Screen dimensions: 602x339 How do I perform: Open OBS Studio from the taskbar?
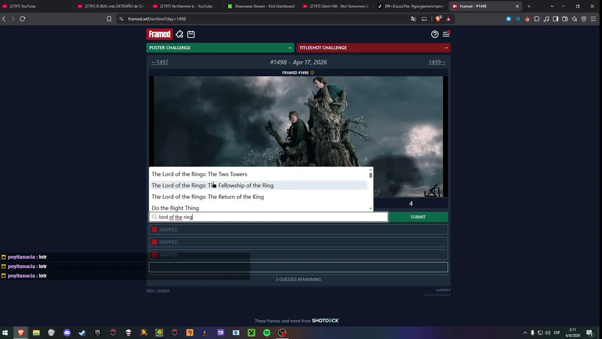pyautogui.click(x=282, y=333)
